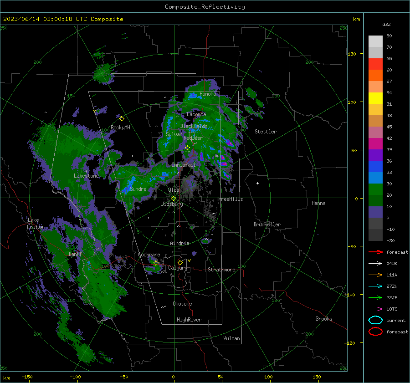The height and width of the screenshot is (383, 410).
Task: Click the red forecast ellipse in legend
Action: click(x=375, y=332)
